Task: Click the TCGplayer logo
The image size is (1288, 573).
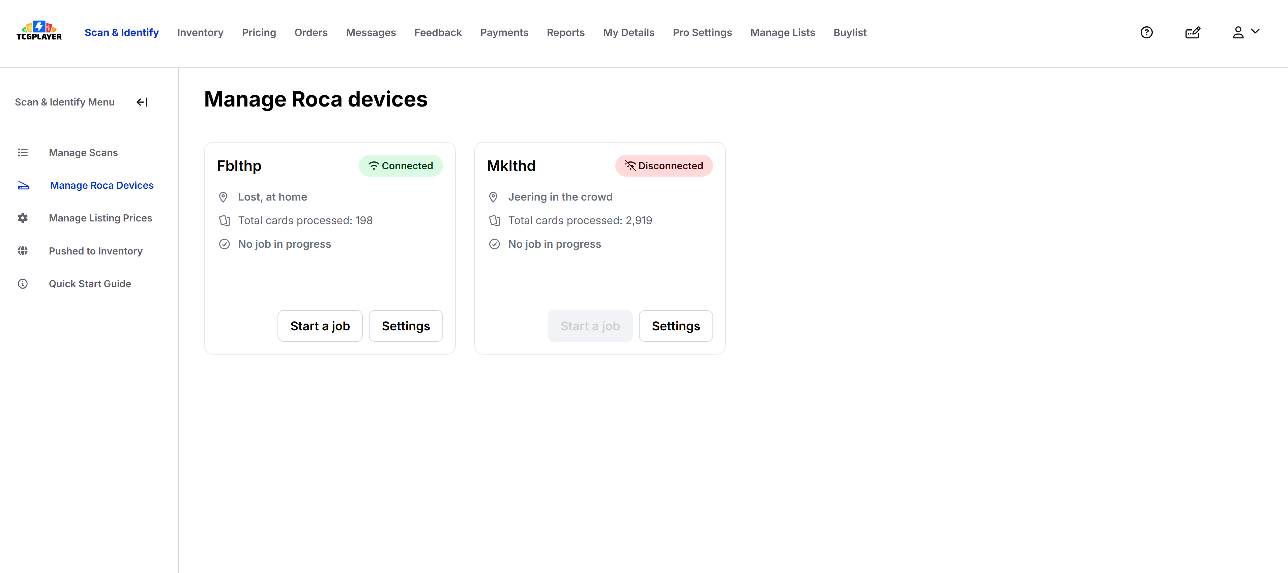Action: 39,31
